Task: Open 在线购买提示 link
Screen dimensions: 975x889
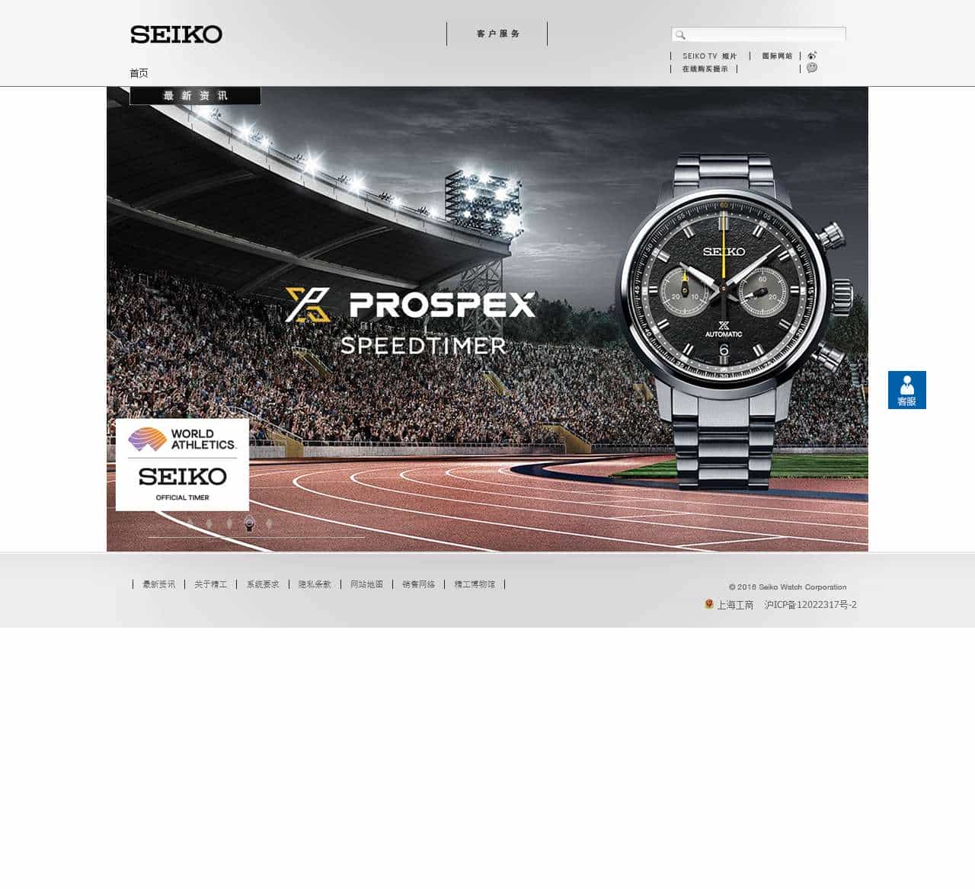Action: pos(705,69)
